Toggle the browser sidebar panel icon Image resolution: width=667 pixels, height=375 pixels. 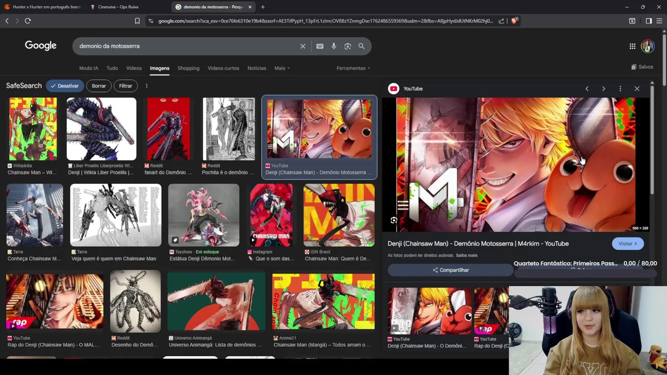tap(649, 21)
